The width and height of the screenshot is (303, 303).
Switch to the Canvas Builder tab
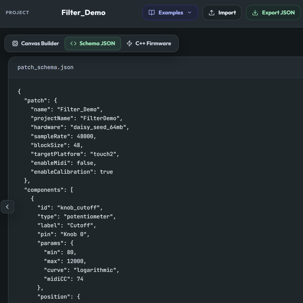pyautogui.click(x=35, y=44)
